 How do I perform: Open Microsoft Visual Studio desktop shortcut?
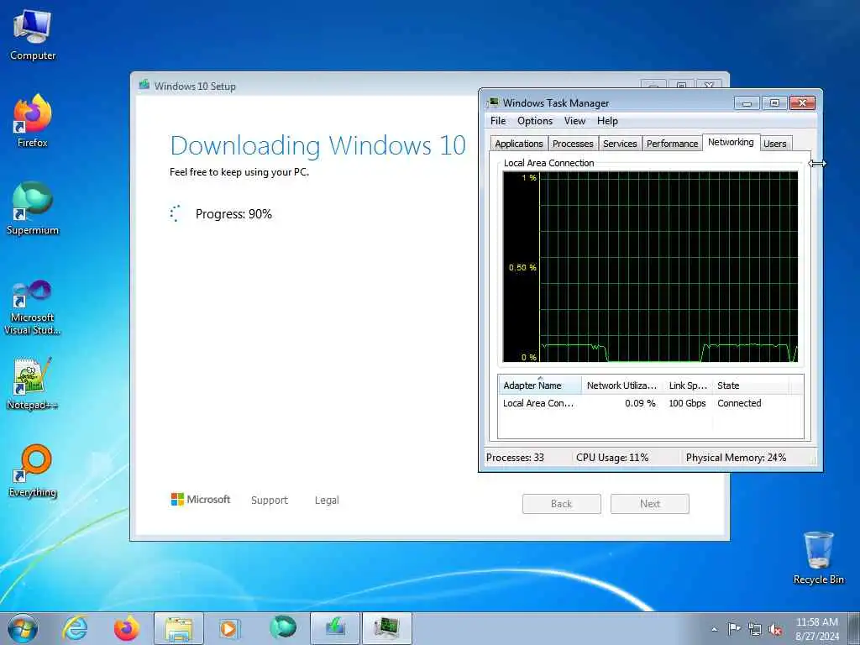pos(33,307)
